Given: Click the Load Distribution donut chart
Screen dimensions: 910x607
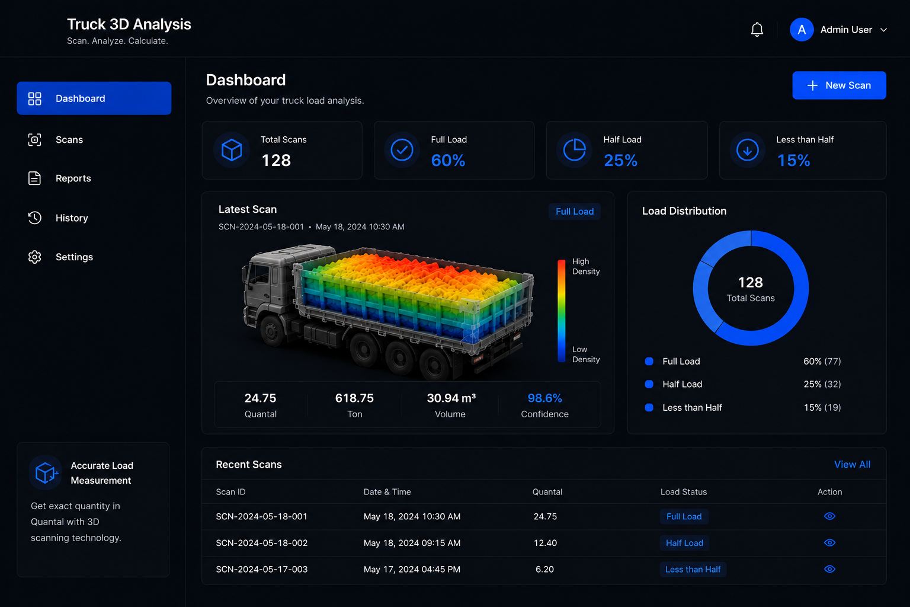Looking at the screenshot, I should (751, 288).
